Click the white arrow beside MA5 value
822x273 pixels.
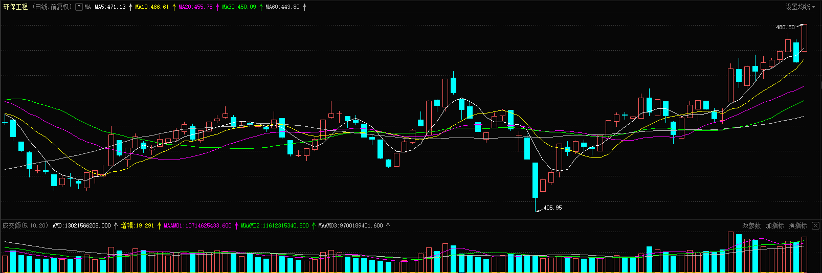[130, 7]
